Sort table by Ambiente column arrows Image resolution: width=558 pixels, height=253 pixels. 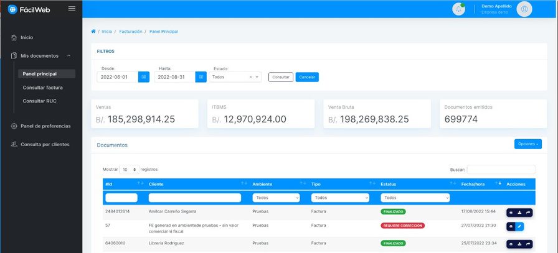click(303, 183)
